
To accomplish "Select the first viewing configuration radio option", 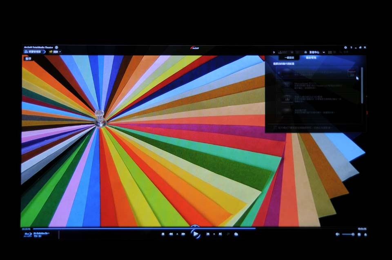I will [x=279, y=73].
